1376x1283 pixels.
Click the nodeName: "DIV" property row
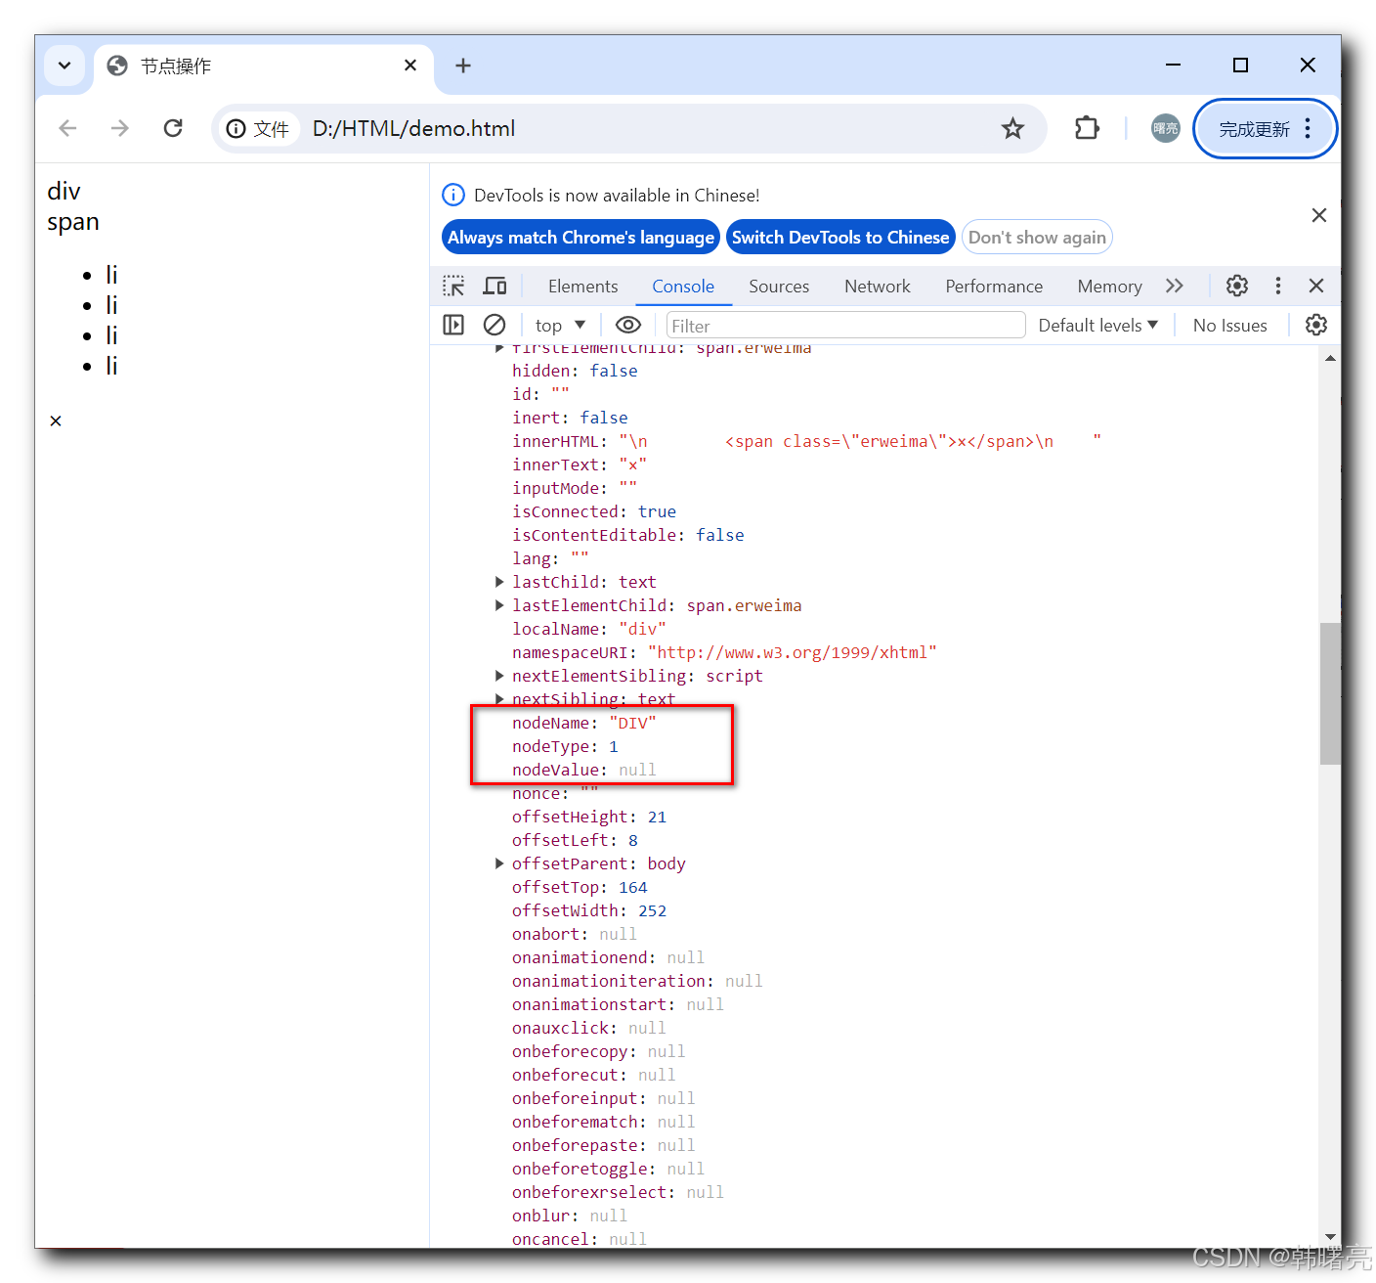[x=584, y=723]
